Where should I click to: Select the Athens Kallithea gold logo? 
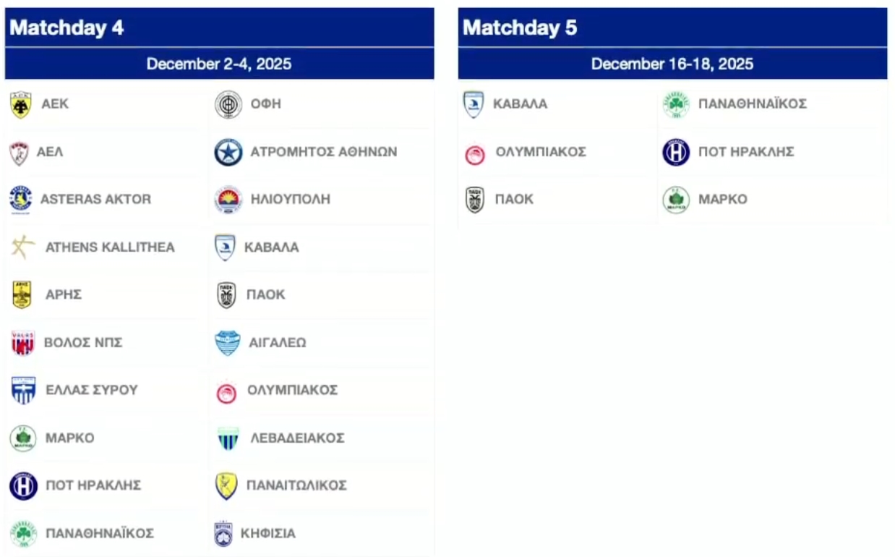22,247
